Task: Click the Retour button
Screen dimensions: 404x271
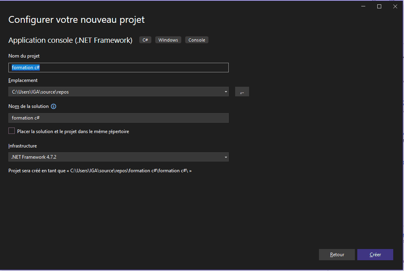Action: pyautogui.click(x=337, y=255)
